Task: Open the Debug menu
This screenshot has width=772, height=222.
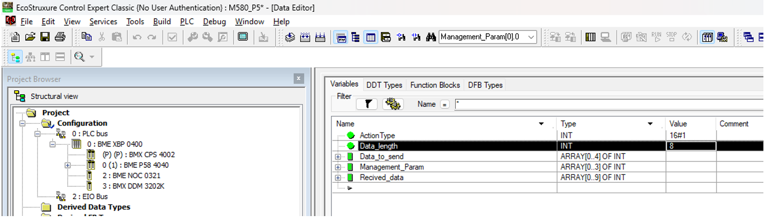Action: 215,21
